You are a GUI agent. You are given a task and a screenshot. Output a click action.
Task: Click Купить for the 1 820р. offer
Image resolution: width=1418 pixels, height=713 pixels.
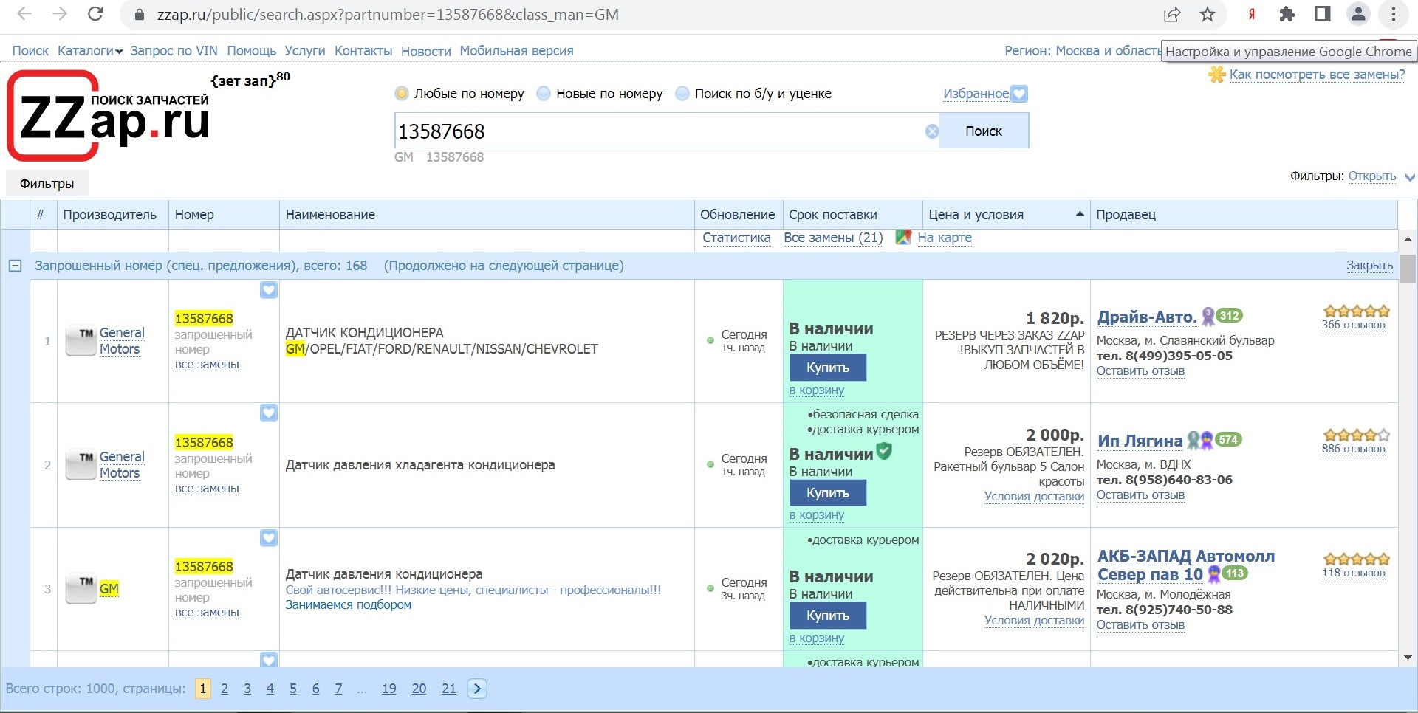[827, 368]
